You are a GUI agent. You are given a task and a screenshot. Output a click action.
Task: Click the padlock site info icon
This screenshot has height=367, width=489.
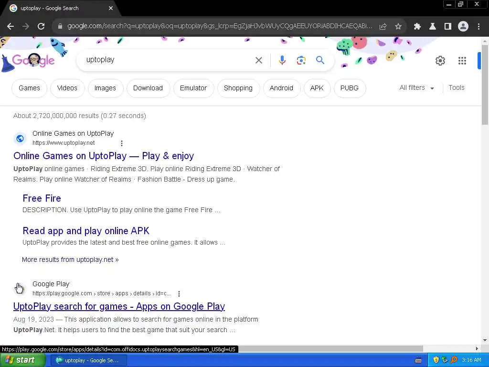coord(60,27)
